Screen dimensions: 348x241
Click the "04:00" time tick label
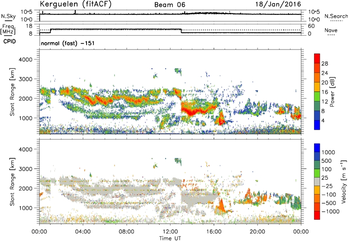tap(83, 232)
